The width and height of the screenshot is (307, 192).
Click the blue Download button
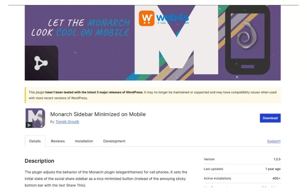(x=270, y=118)
